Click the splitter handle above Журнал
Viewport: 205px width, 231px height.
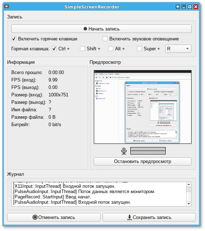click(102, 170)
